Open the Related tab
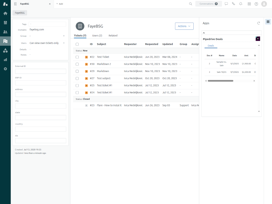Image resolution: width=272 pixels, height=204 pixels. click(x=113, y=36)
